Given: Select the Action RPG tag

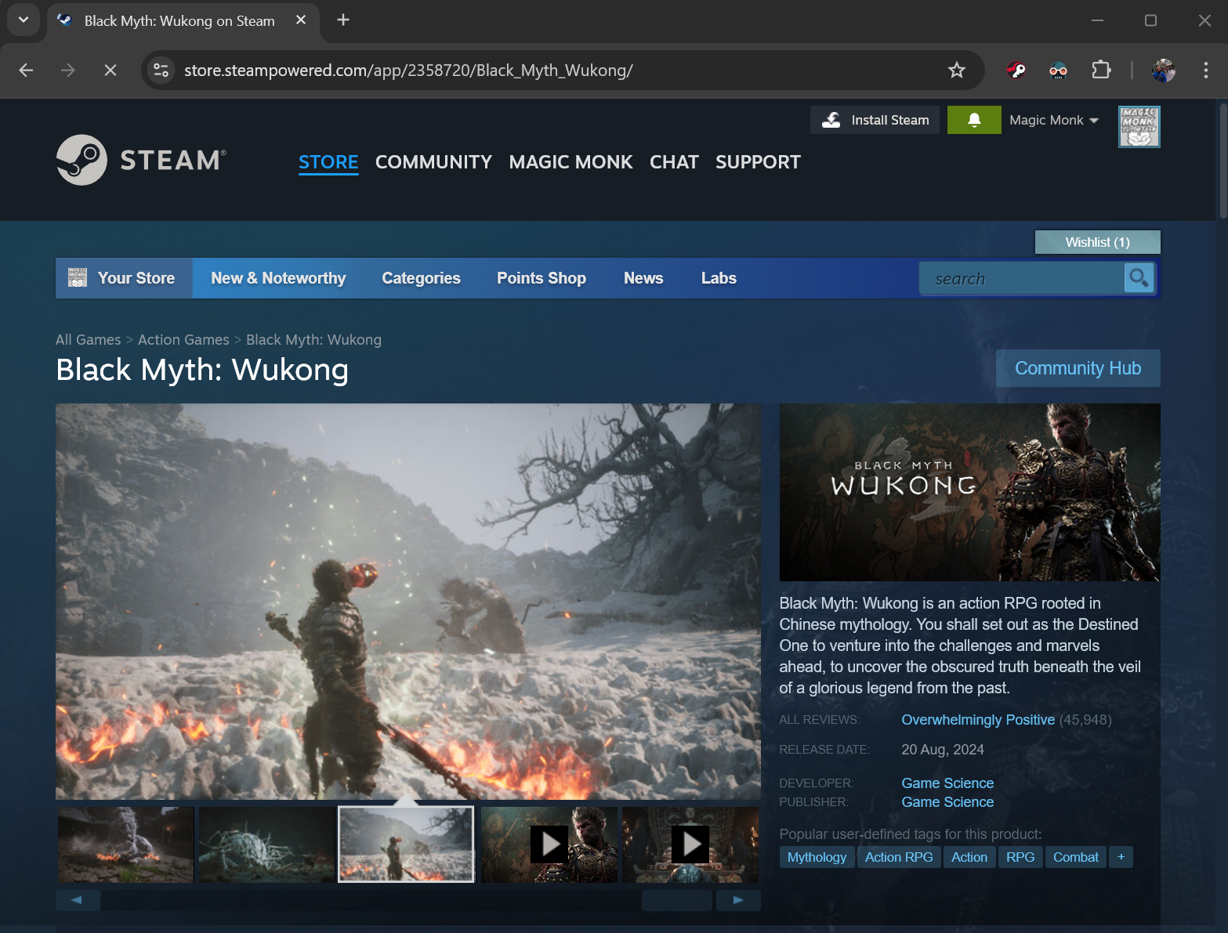Looking at the screenshot, I should [899, 857].
